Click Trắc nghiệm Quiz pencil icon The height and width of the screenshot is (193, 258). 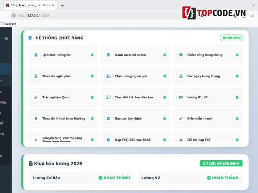pos(36,97)
